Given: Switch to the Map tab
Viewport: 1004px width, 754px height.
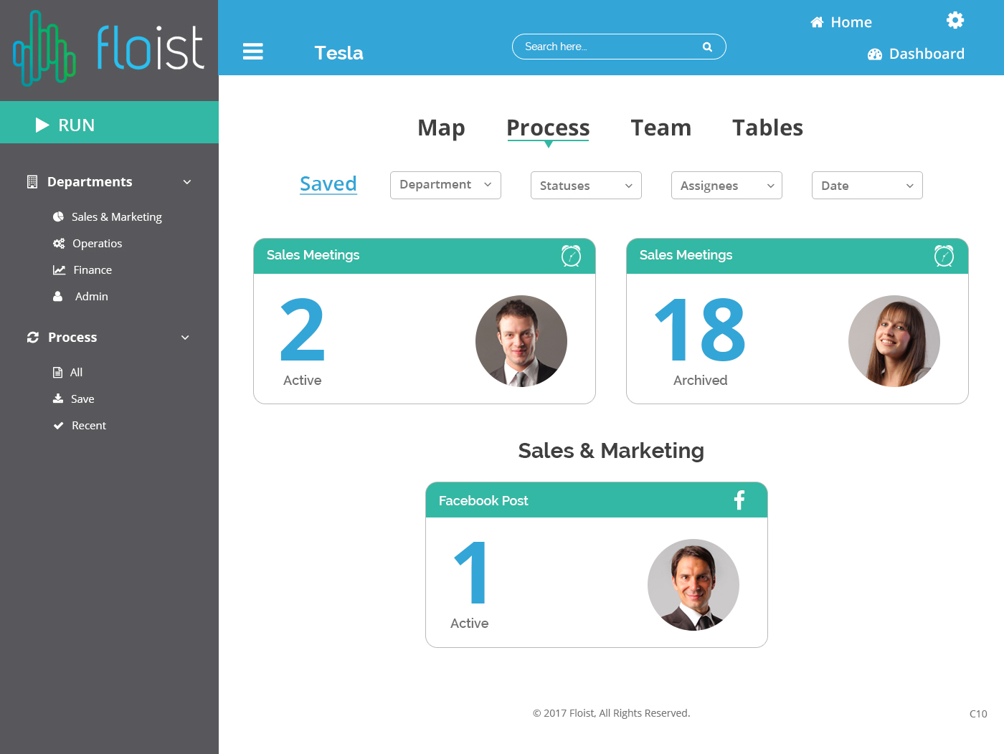Looking at the screenshot, I should (x=441, y=128).
